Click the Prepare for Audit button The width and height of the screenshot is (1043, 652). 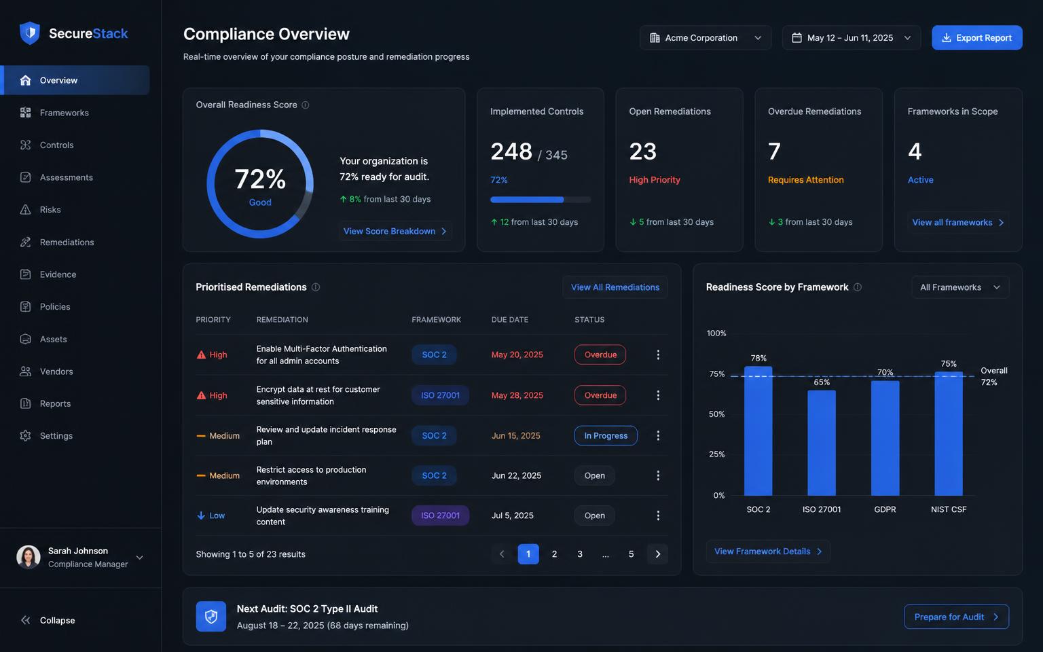[x=956, y=617]
